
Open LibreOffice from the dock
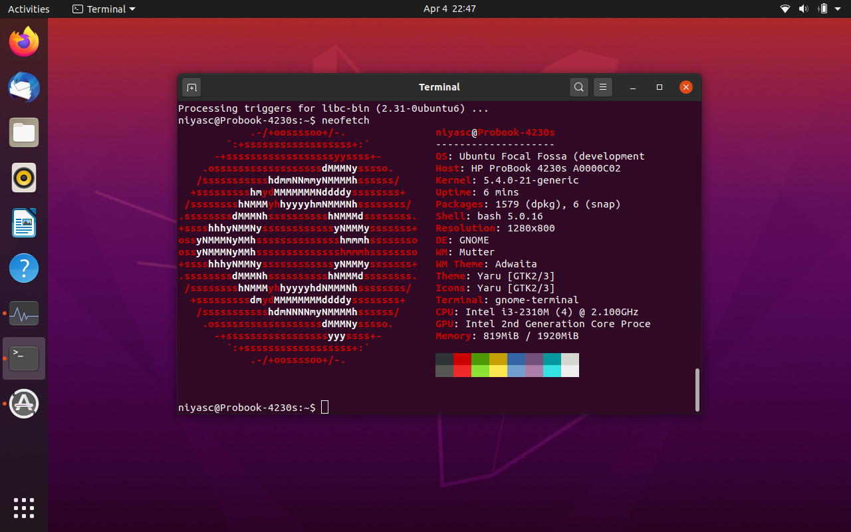point(24,223)
